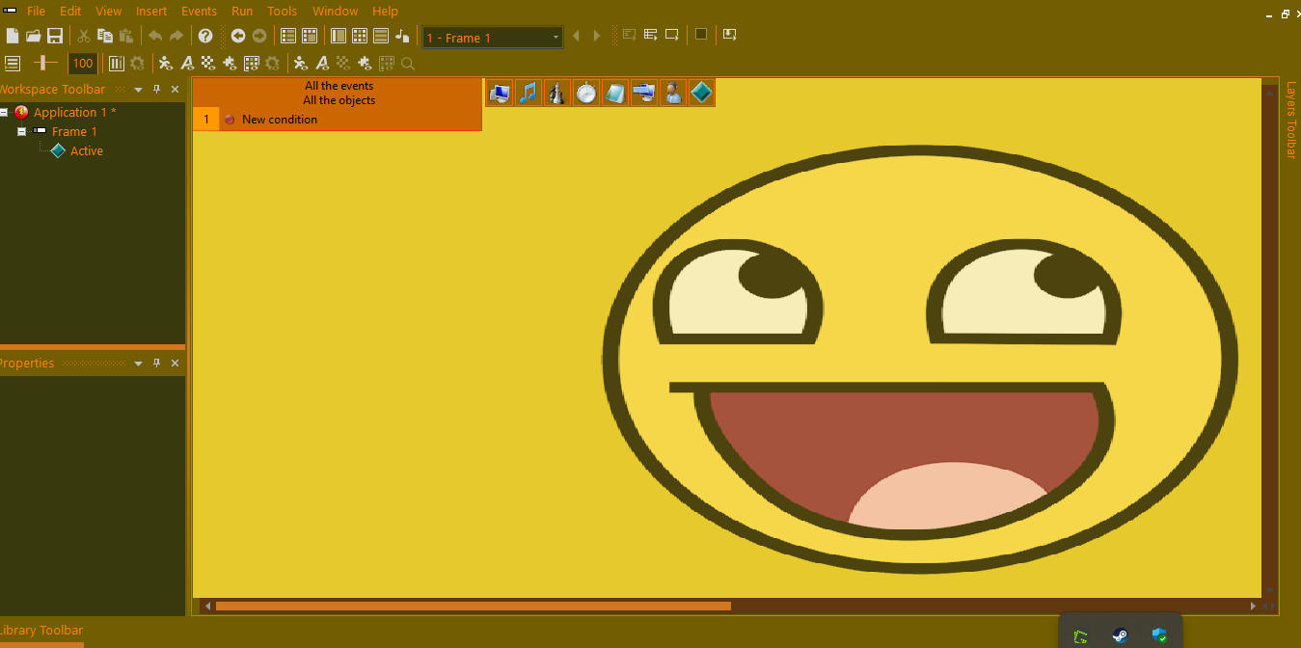This screenshot has width=1301, height=648.
Task: Click the Sound object icon (music note)
Action: click(528, 93)
